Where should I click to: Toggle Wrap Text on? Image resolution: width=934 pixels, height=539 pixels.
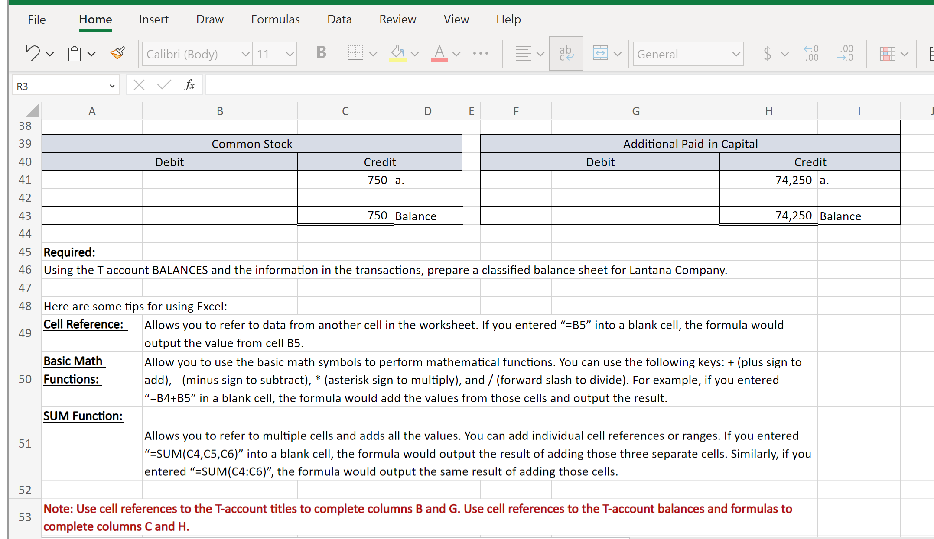(566, 53)
